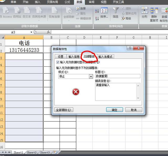Switch to the 开始 ribbon tab
The height and width of the screenshot is (156, 168).
pyautogui.click(x=25, y=2)
